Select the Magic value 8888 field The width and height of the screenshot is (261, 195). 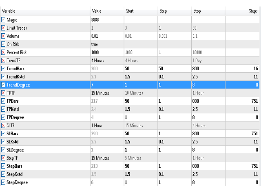pyautogui.click(x=107, y=20)
